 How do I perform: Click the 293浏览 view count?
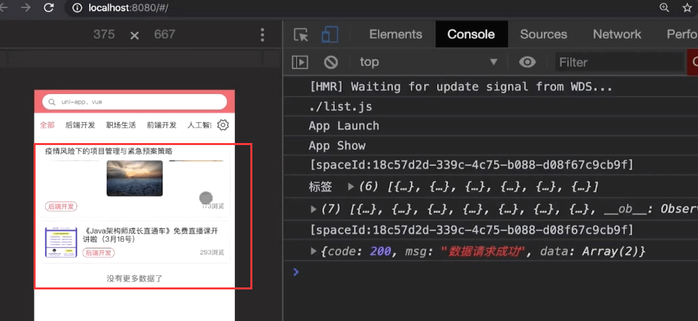point(212,253)
